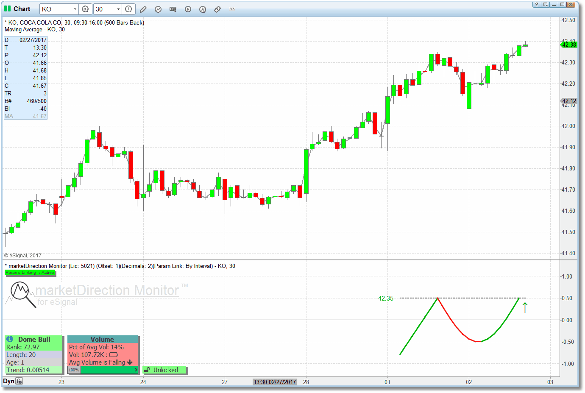Click the open value 41.66 in data window
Image resolution: width=585 pixels, height=393 pixels.
(x=40, y=63)
